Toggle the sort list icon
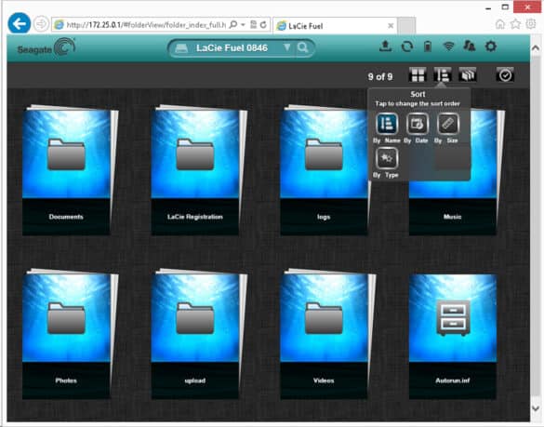Viewport: 544px width, 427px height. pos(443,74)
